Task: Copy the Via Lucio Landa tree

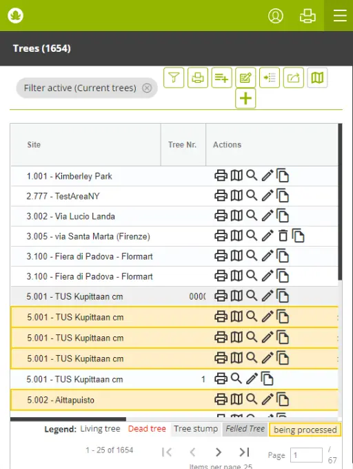Action: 283,216
